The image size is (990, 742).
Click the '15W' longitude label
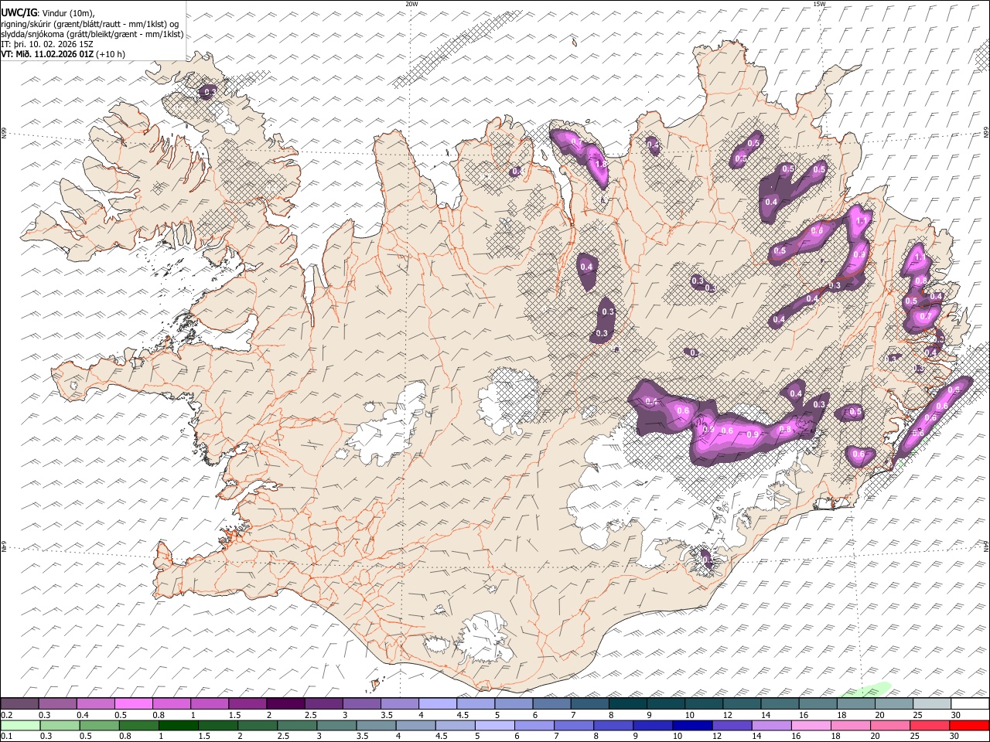[819, 4]
